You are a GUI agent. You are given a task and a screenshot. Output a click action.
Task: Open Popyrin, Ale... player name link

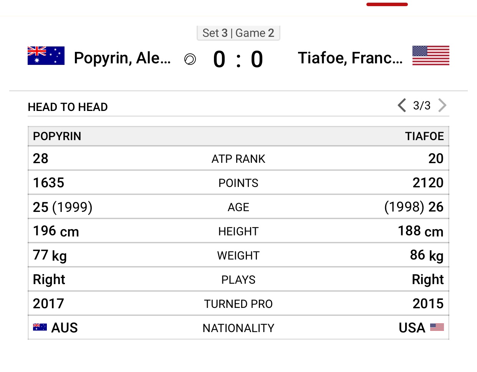[122, 58]
